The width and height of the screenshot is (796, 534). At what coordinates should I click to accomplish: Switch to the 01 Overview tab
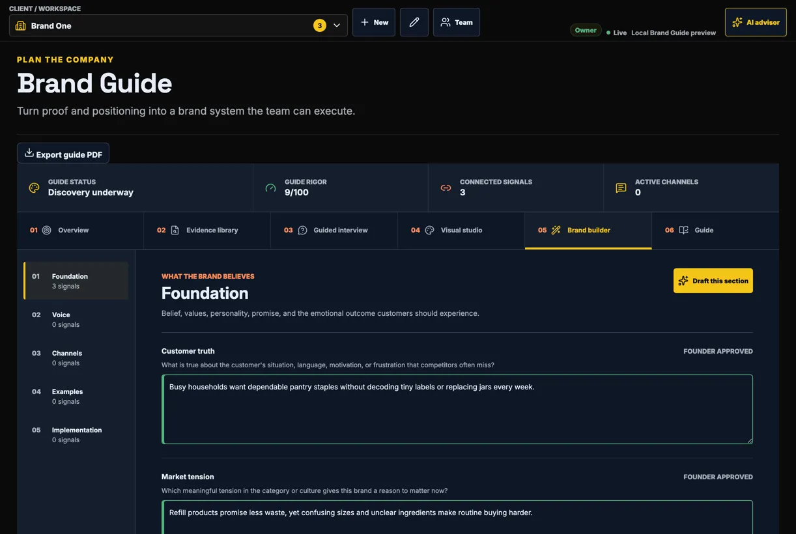pyautogui.click(x=80, y=231)
